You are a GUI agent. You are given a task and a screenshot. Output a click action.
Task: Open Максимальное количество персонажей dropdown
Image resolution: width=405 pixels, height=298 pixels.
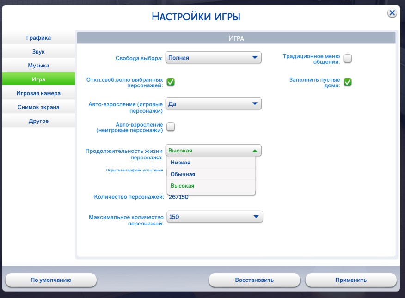214,217
